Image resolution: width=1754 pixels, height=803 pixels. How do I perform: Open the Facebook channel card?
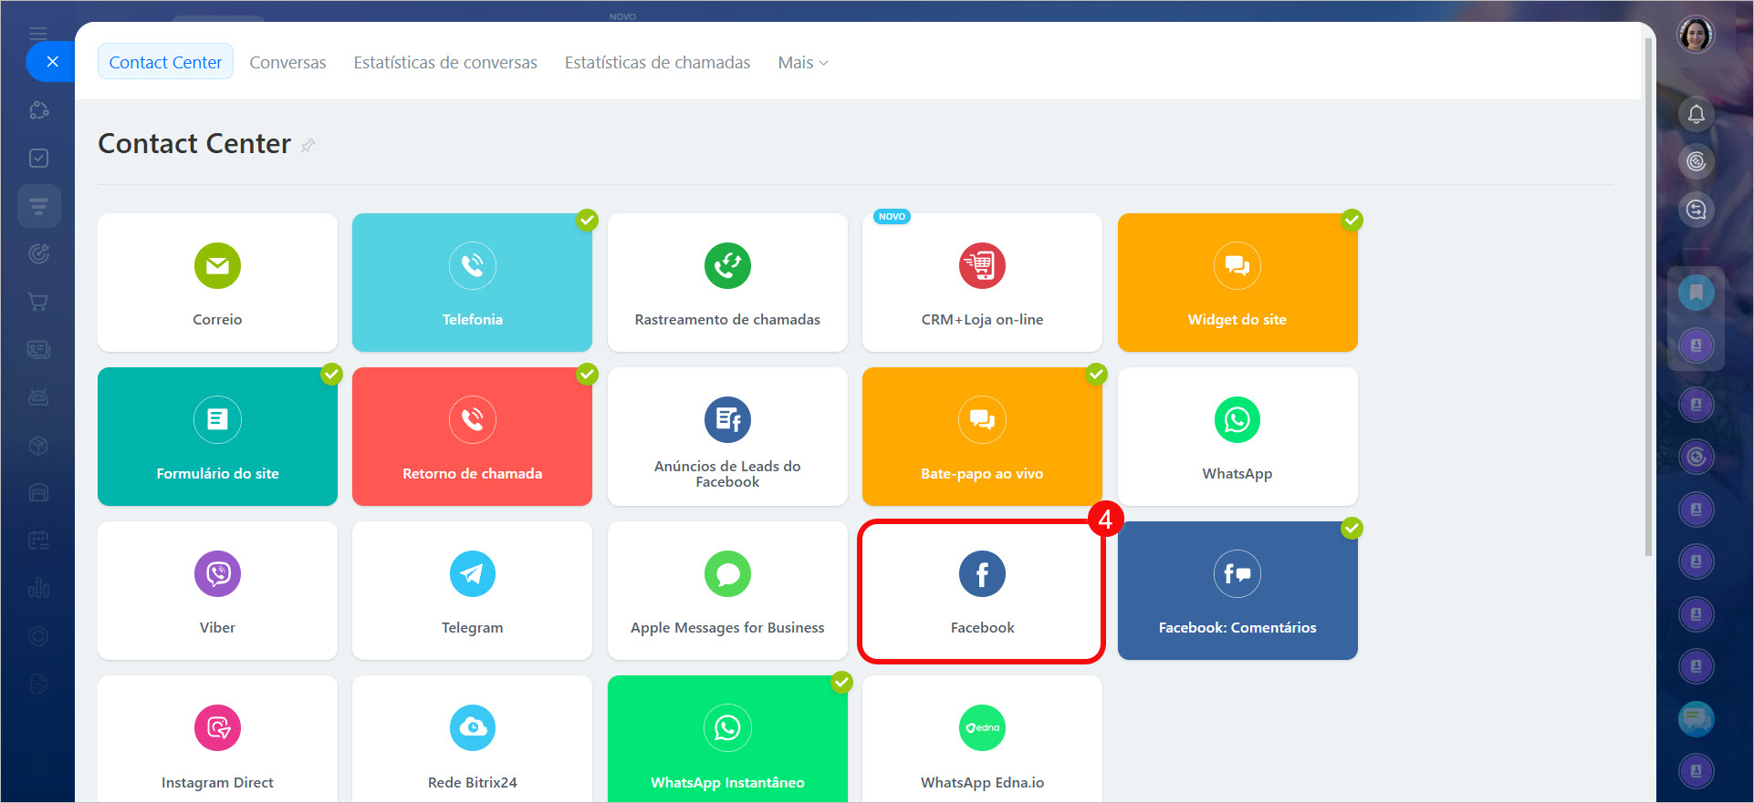point(982,591)
